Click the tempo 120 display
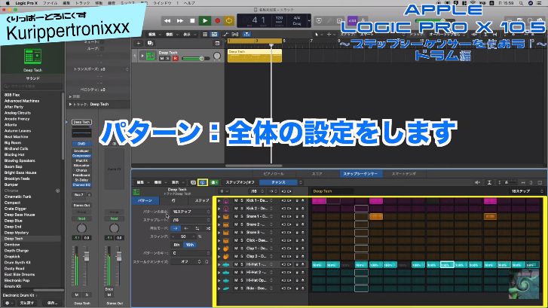Screen dimensions: 548x308 point(279,18)
